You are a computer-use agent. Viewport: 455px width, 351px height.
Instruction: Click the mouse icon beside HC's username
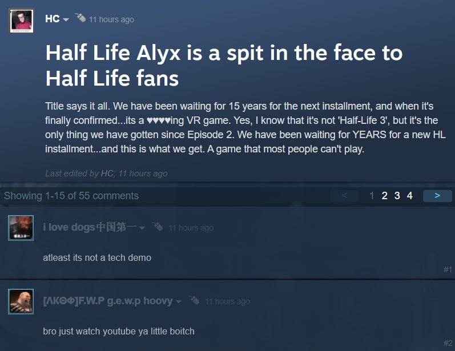click(80, 18)
